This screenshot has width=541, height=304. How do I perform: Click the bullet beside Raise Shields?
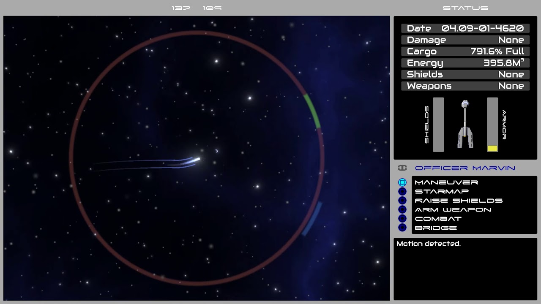tap(402, 201)
